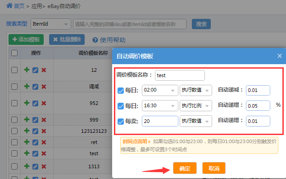Screen dimensions: 286x179
Task: Tick the checkbox for row 952
Action: 14,103
